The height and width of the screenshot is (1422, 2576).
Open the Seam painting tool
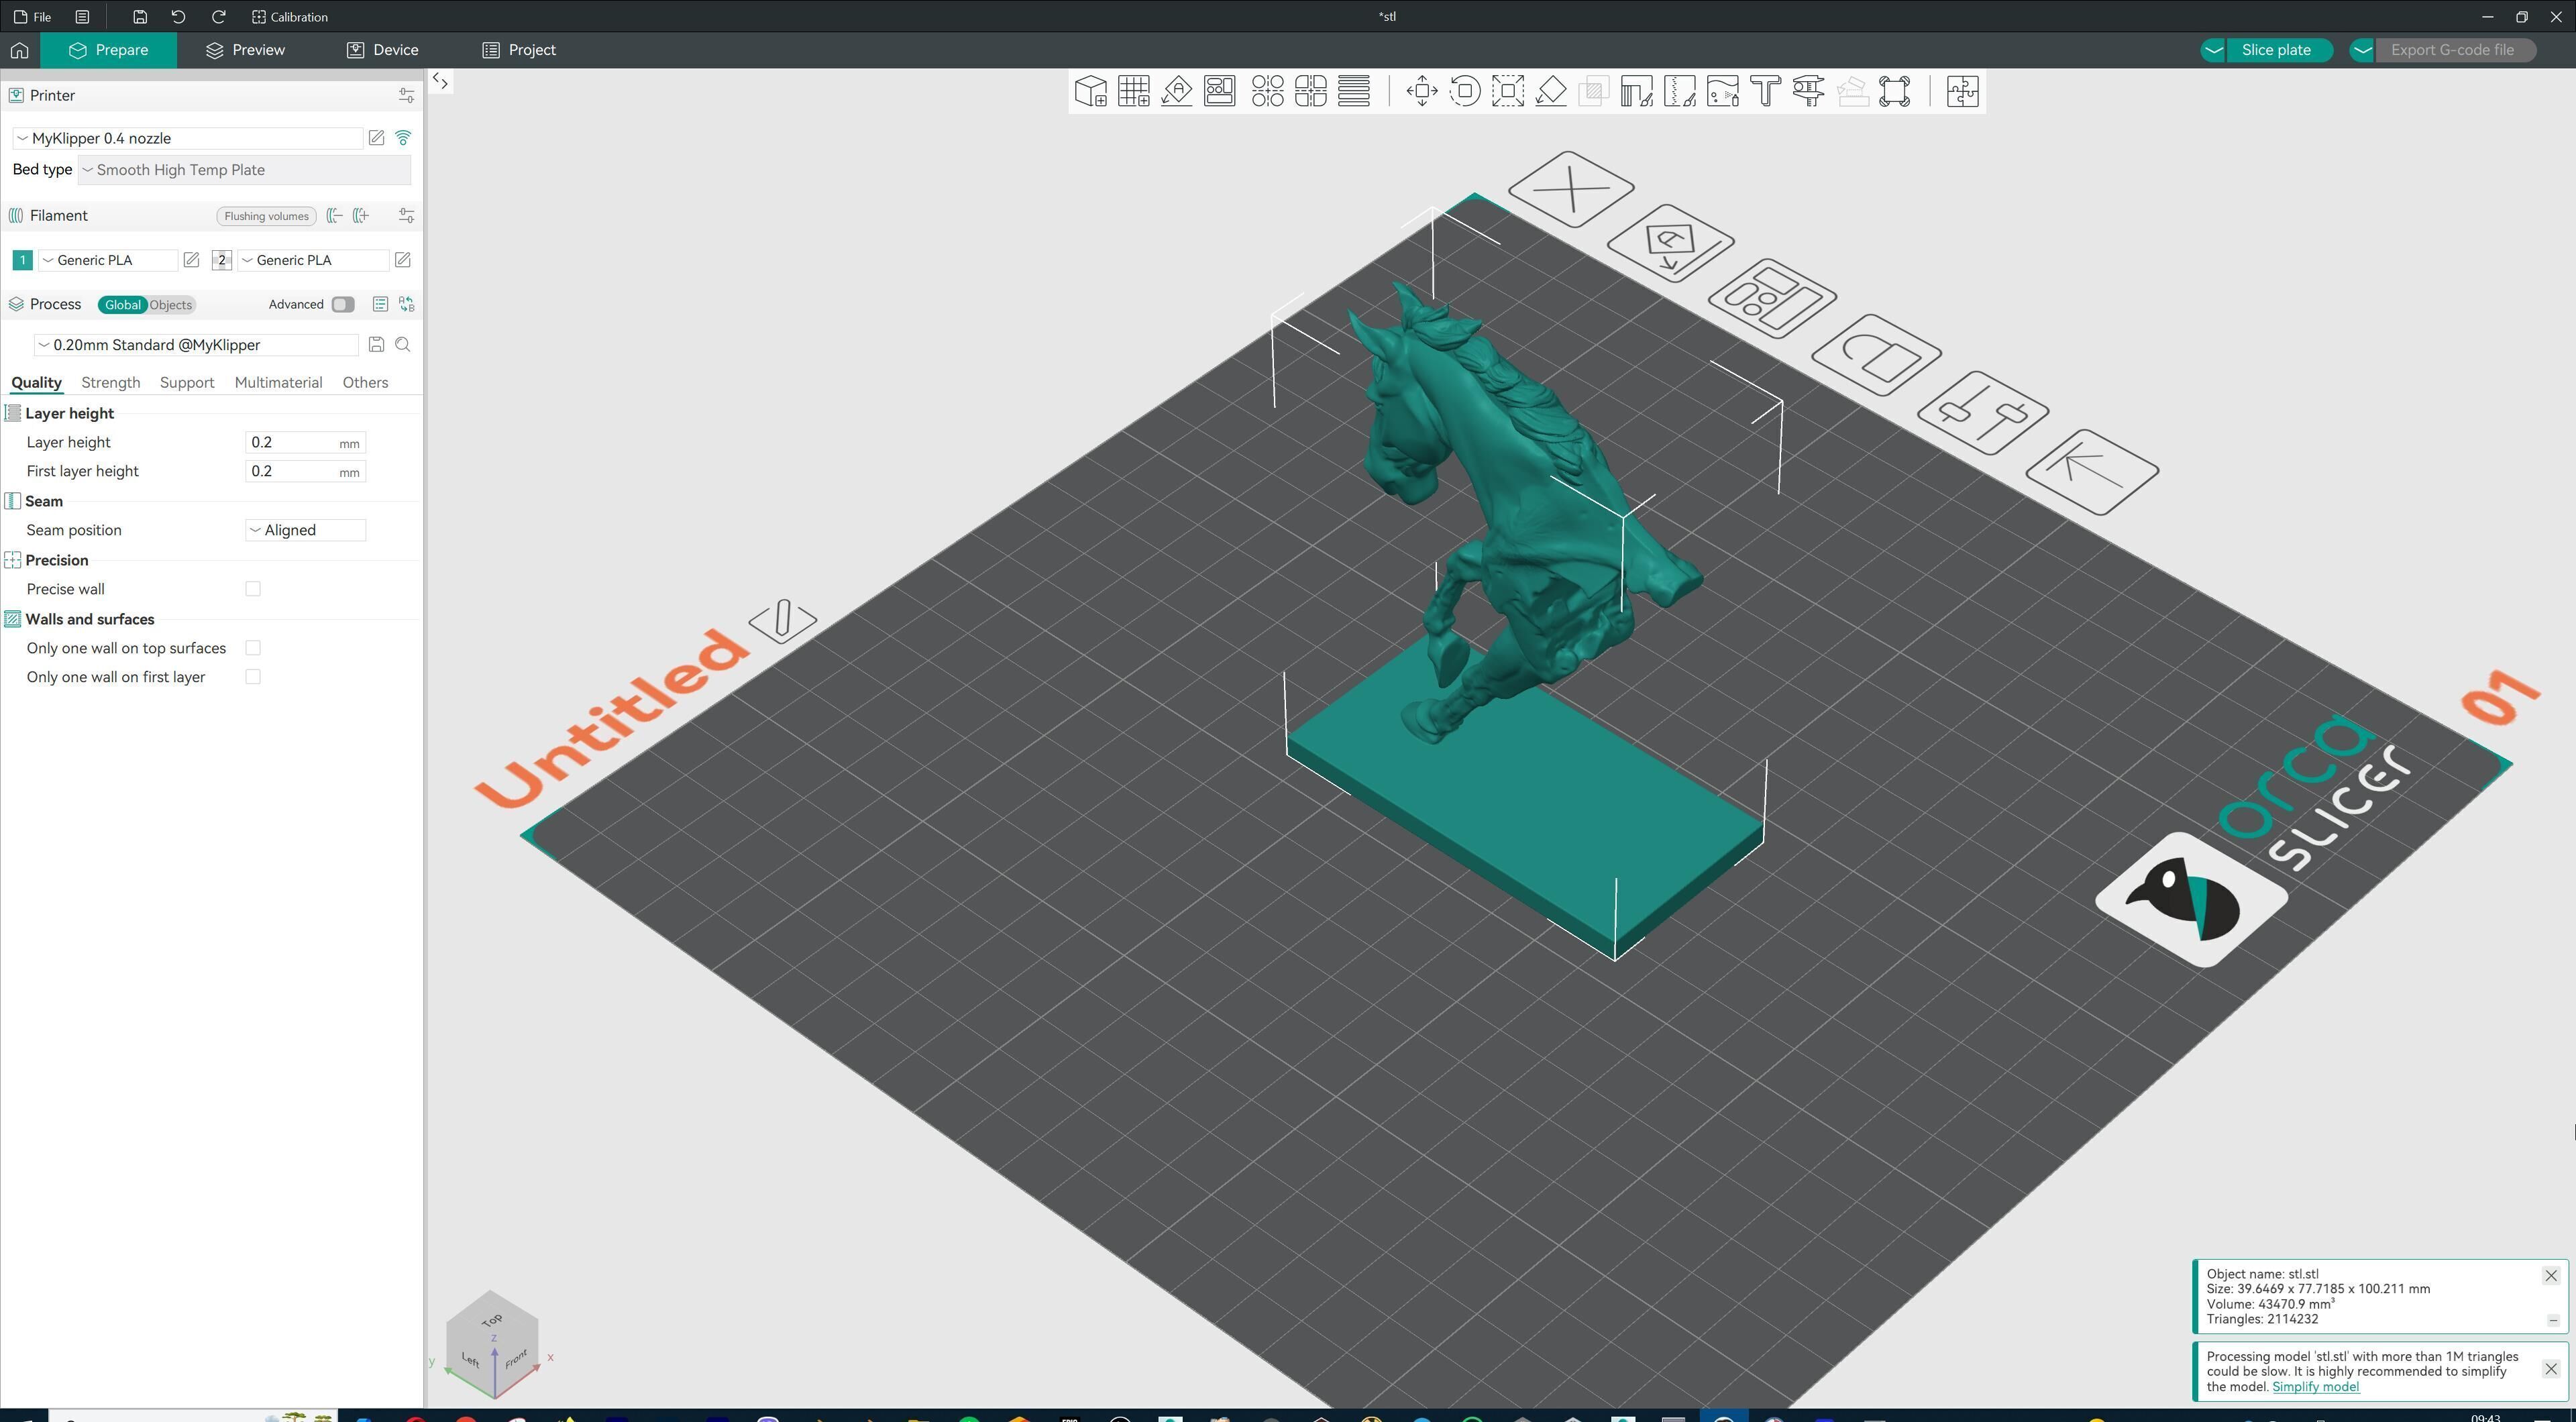(x=1679, y=91)
